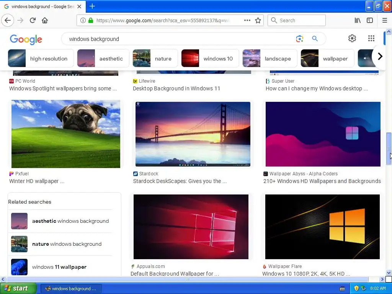
Task: Click the Google logo
Action: 26,39
